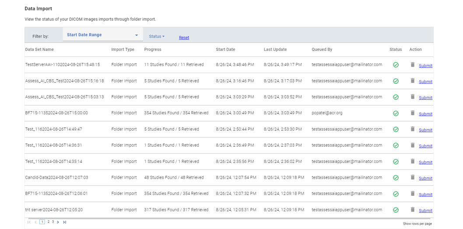Click start date '8/26/24, 12:05:31 PM'
463x229 pixels.
coord(236,209)
